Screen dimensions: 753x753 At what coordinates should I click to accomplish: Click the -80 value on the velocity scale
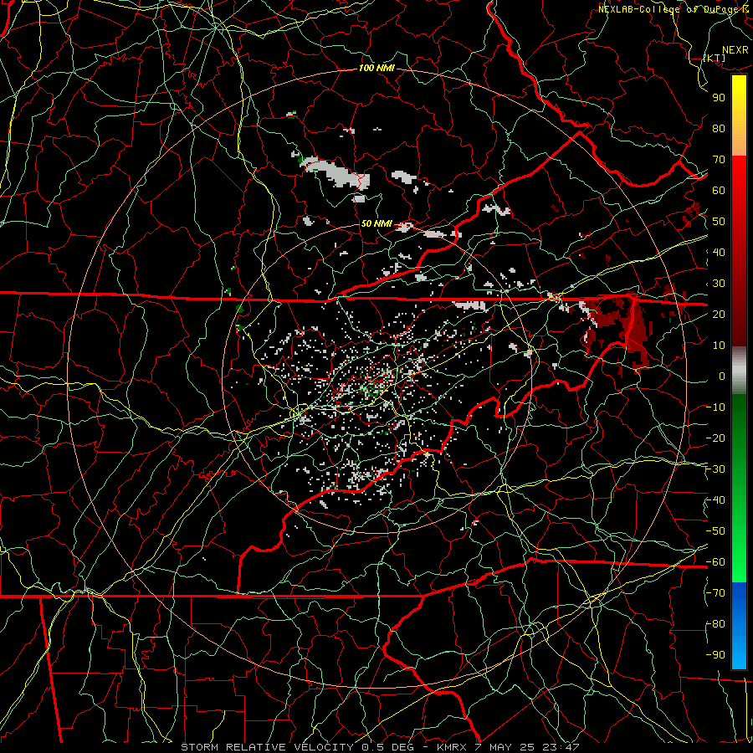(x=715, y=624)
